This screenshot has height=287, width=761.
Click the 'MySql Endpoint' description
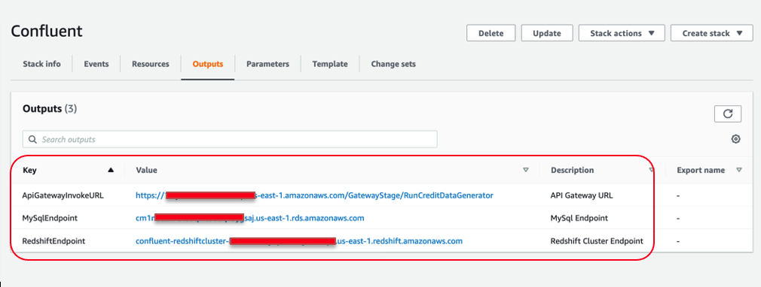(x=579, y=219)
